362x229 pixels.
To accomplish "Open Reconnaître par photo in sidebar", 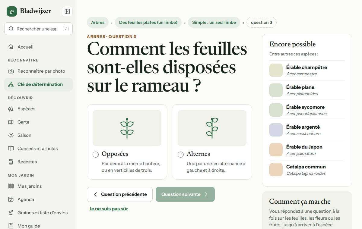I will 38,71.
